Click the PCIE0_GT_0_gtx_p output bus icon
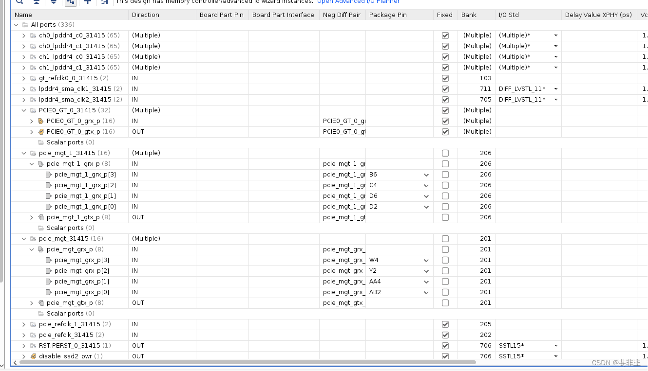648x371 pixels. click(x=41, y=132)
